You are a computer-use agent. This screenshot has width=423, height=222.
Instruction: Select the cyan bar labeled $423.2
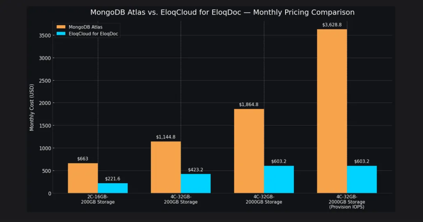click(x=195, y=183)
